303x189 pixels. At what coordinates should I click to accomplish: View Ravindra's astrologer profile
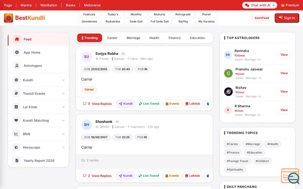(x=284, y=55)
